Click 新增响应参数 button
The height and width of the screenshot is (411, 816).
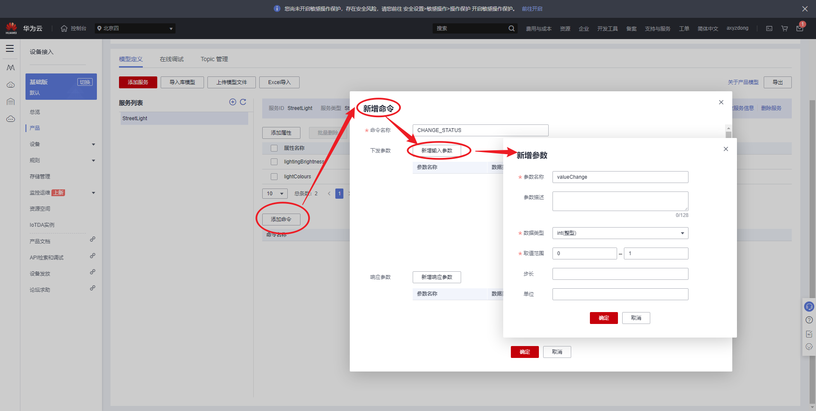(437, 277)
